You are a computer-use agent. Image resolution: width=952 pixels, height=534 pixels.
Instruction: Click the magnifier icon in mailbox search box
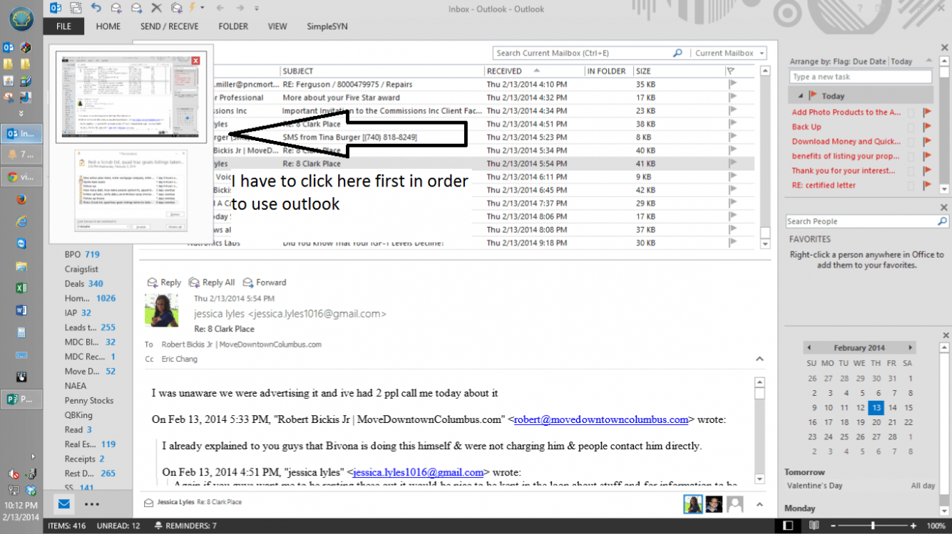pos(677,53)
